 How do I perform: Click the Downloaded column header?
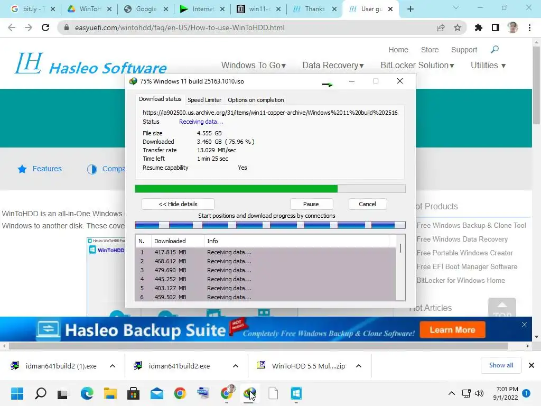pos(176,241)
